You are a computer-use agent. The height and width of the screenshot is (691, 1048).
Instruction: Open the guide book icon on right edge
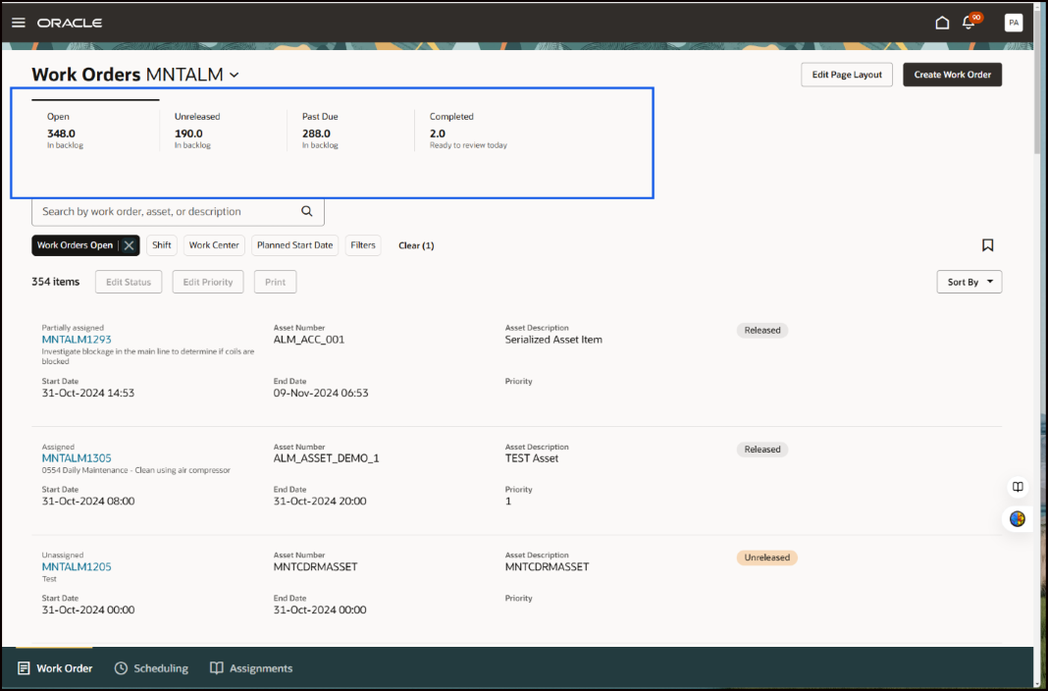pos(1018,487)
